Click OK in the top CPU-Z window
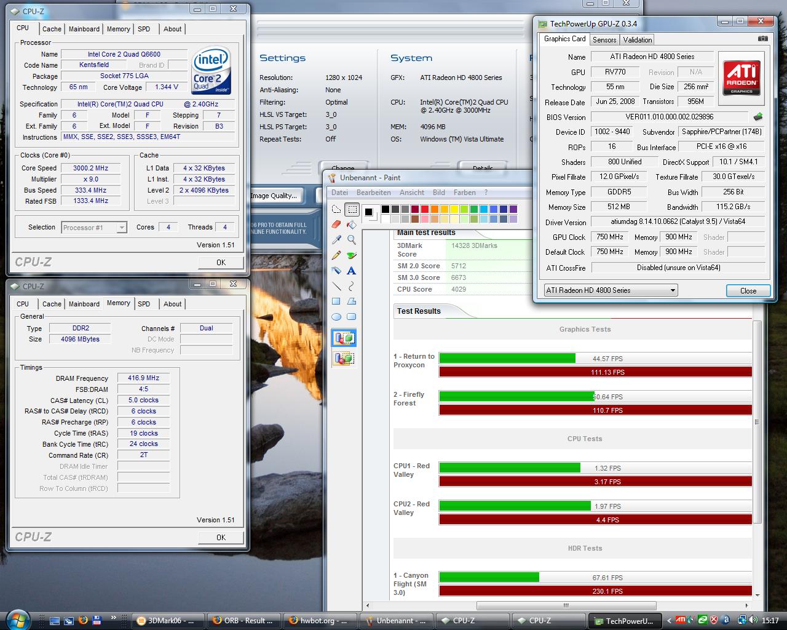The height and width of the screenshot is (630, 787). [221, 262]
